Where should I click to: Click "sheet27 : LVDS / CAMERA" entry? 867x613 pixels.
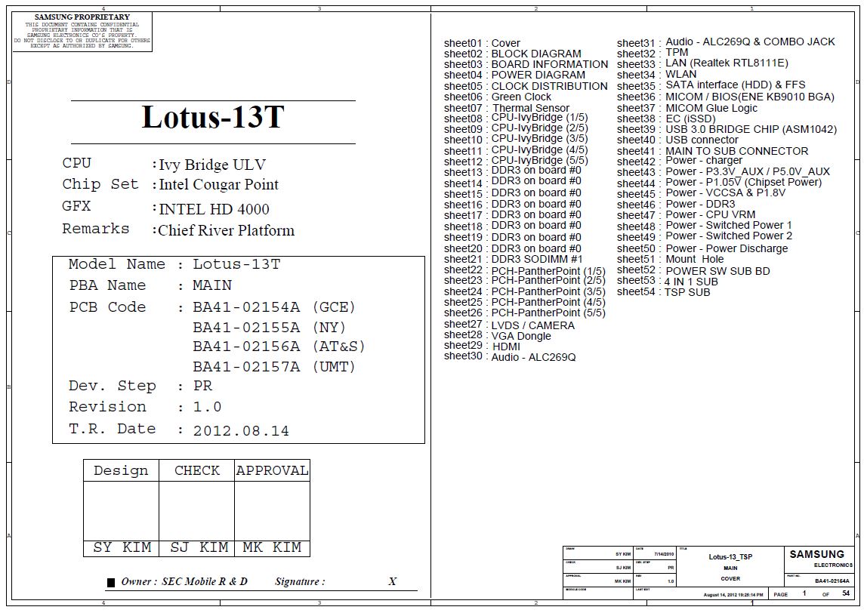point(509,325)
